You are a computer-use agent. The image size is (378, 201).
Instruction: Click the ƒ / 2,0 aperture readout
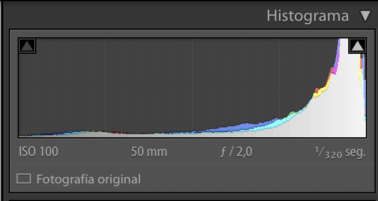point(236,152)
